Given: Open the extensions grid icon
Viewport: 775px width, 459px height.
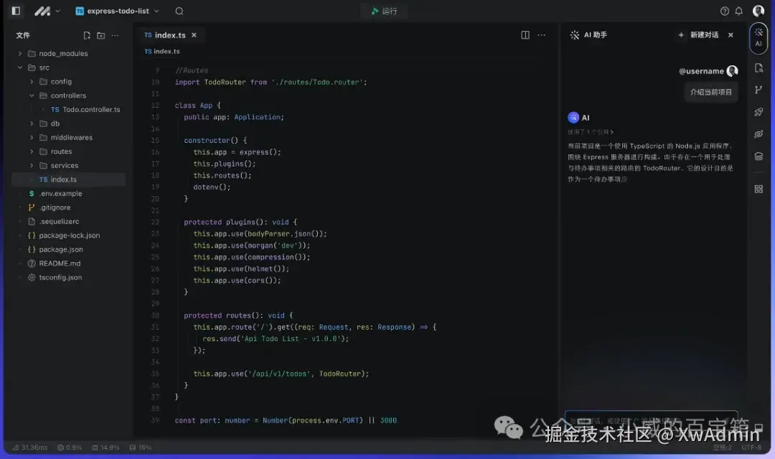Looking at the screenshot, I should click(758, 190).
